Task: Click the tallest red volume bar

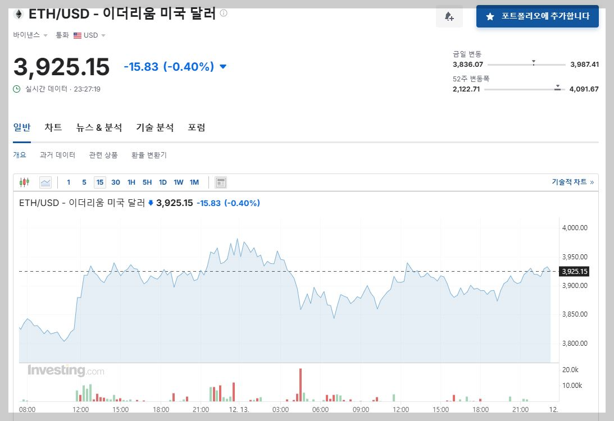Action: pyautogui.click(x=301, y=385)
